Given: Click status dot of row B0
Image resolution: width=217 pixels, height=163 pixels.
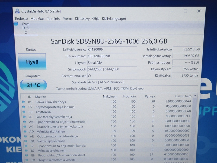Looking at the screenshot, I should tap(26, 141).
